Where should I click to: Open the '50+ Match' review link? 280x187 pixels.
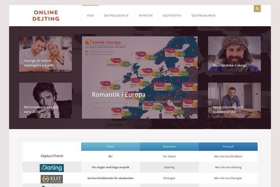pyautogui.click(x=169, y=157)
